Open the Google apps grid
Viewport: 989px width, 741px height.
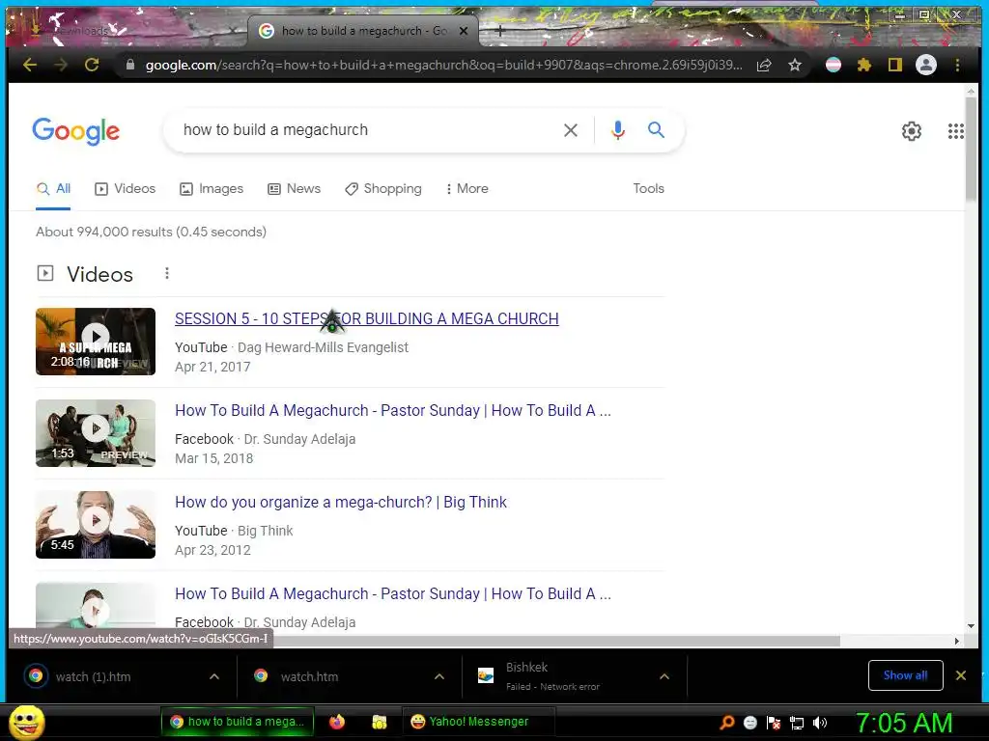(x=955, y=131)
